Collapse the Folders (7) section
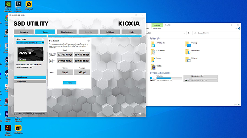247x138 pixels. pyautogui.click(x=148, y=39)
